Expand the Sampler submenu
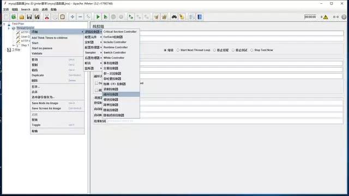Viewport: 349px width, 196px height. [x=93, y=53]
